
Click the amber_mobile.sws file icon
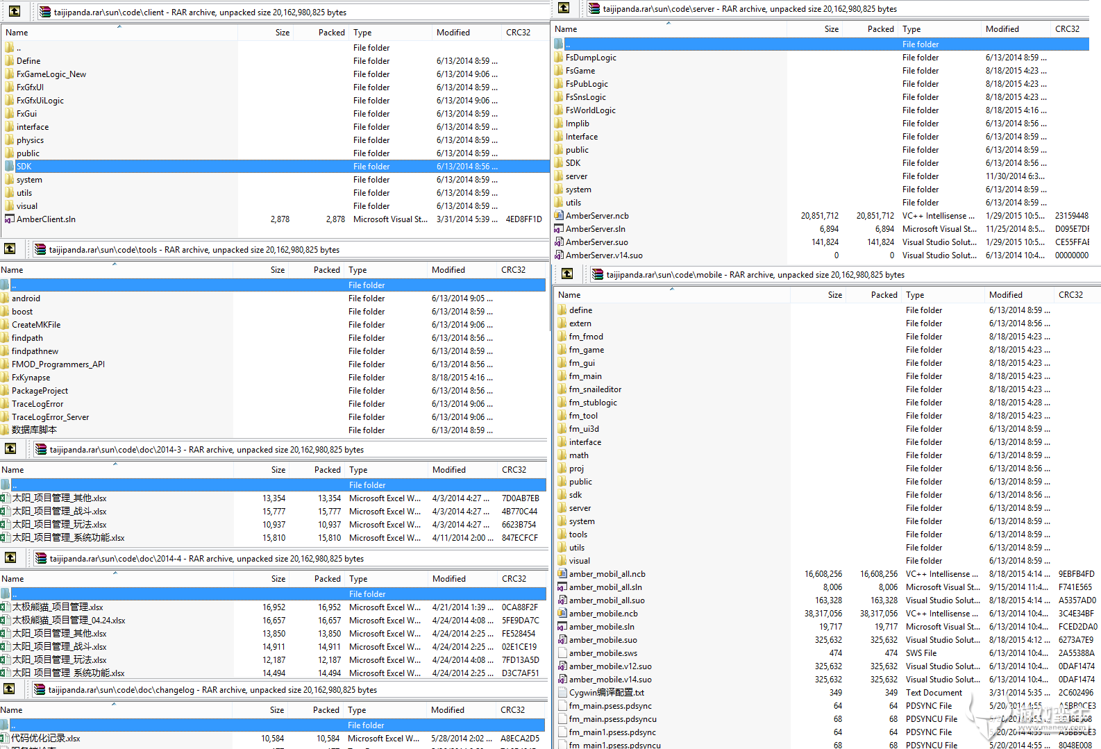click(x=562, y=653)
